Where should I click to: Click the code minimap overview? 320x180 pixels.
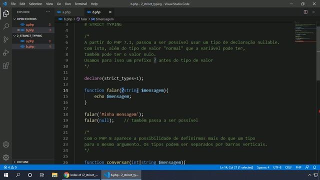[305, 31]
